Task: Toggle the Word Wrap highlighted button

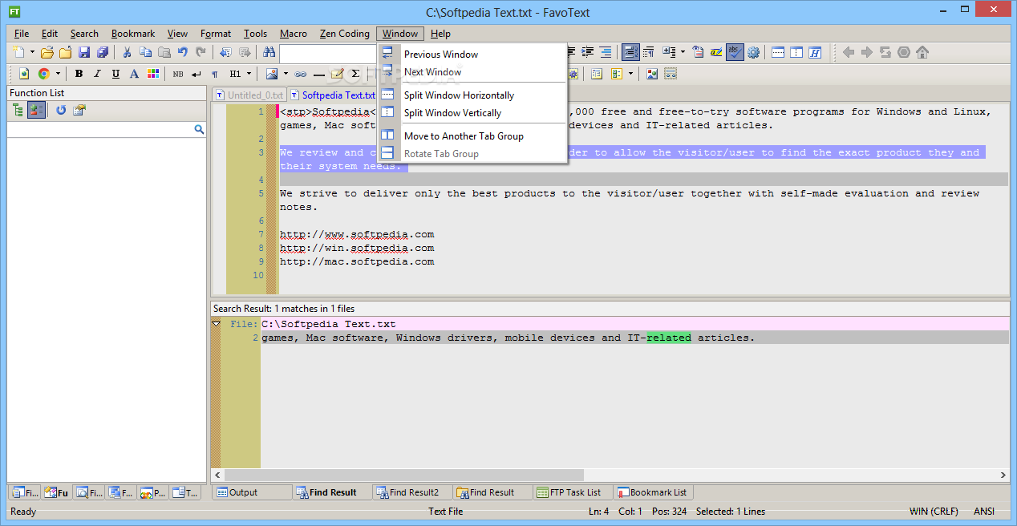Action: (630, 52)
